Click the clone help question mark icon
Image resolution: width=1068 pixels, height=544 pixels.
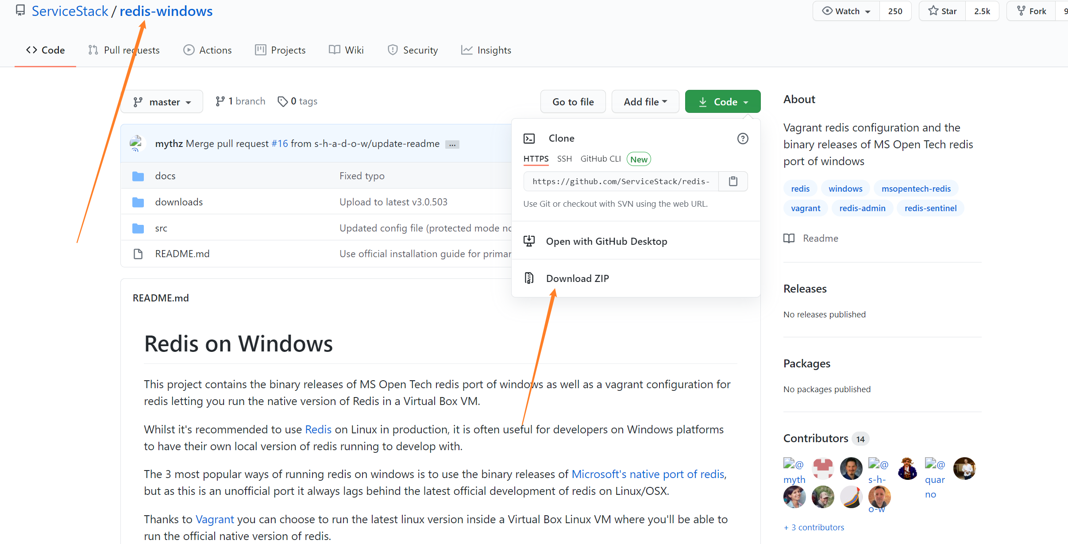[x=743, y=139]
